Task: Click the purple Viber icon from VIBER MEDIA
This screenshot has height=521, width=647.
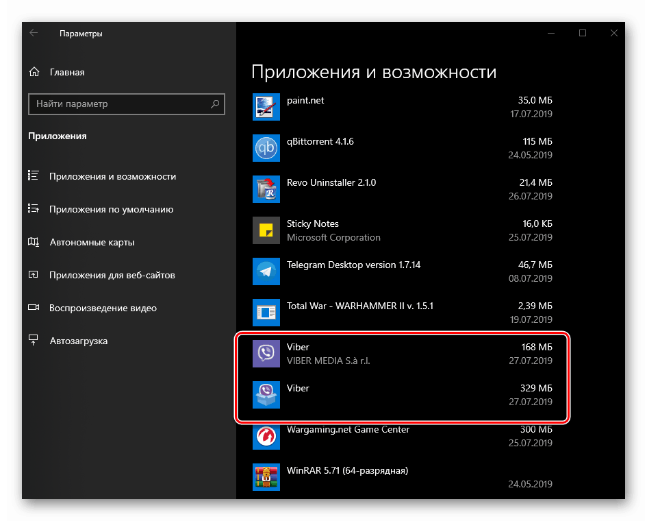Action: (x=266, y=353)
